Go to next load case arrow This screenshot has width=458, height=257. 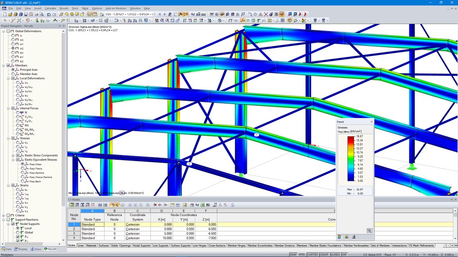pyautogui.click(x=164, y=14)
